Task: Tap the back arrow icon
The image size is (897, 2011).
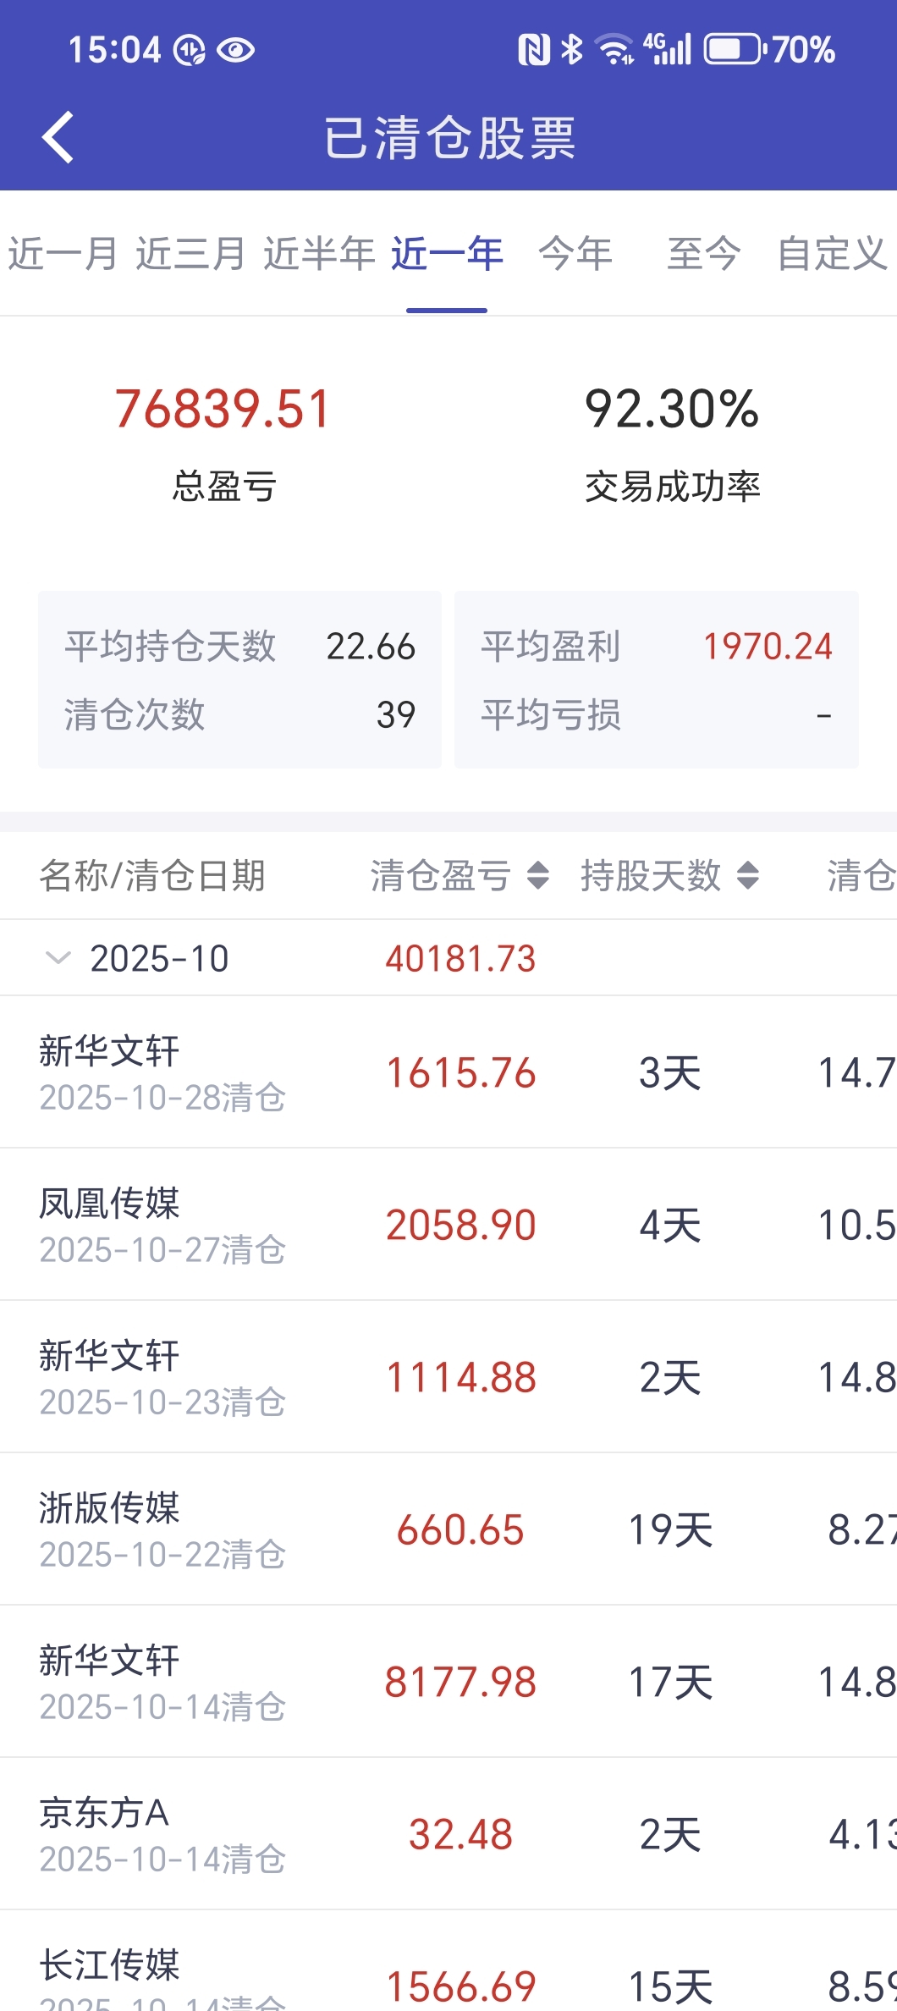Action: pos(58,137)
